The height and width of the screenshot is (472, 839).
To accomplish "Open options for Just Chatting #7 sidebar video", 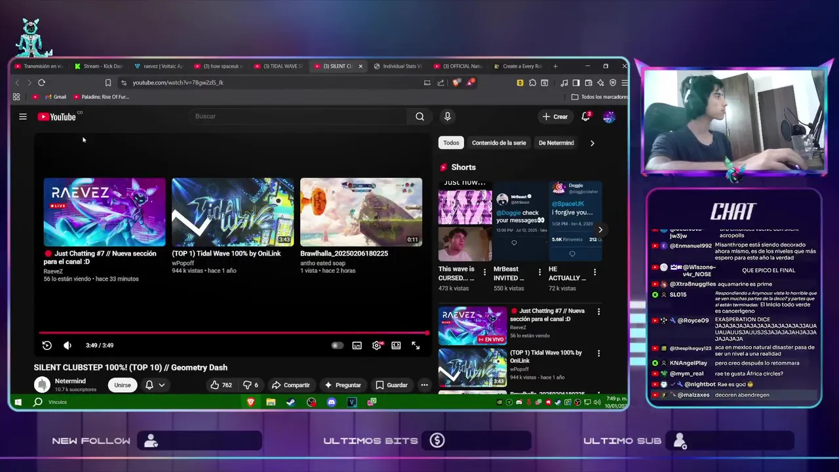I will coord(598,312).
